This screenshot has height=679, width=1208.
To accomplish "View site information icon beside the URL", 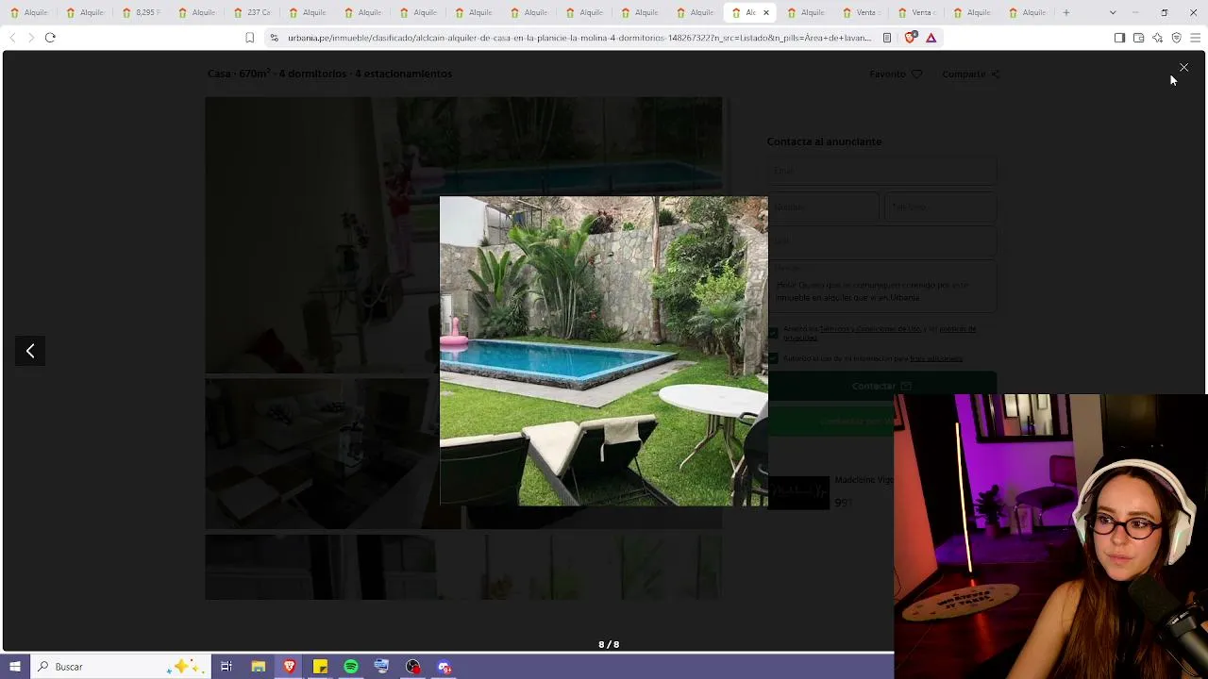I will point(274,38).
